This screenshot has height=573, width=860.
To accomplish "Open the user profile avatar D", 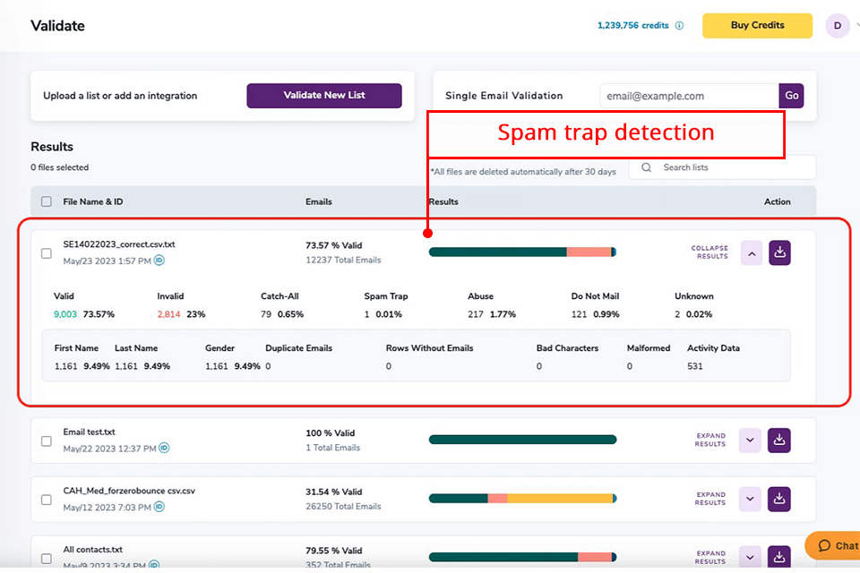I will (x=837, y=26).
